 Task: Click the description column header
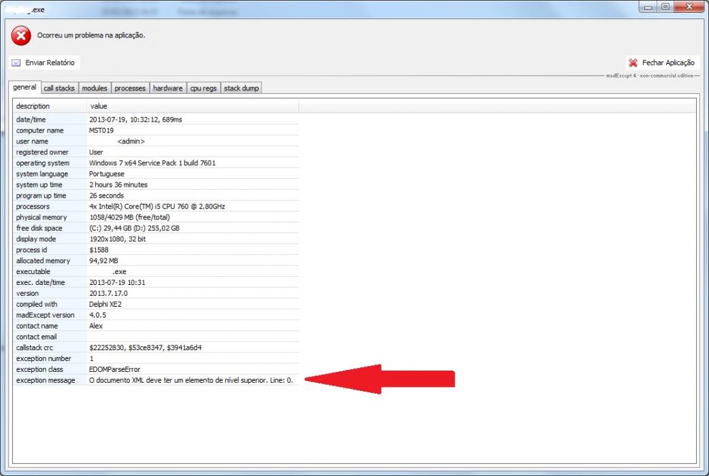(x=50, y=106)
